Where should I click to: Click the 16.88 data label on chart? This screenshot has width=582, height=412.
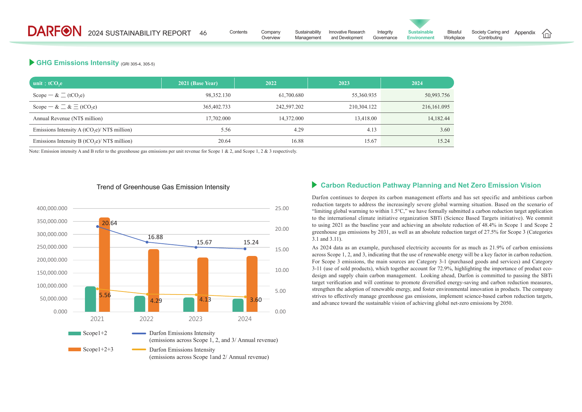coord(155,237)
